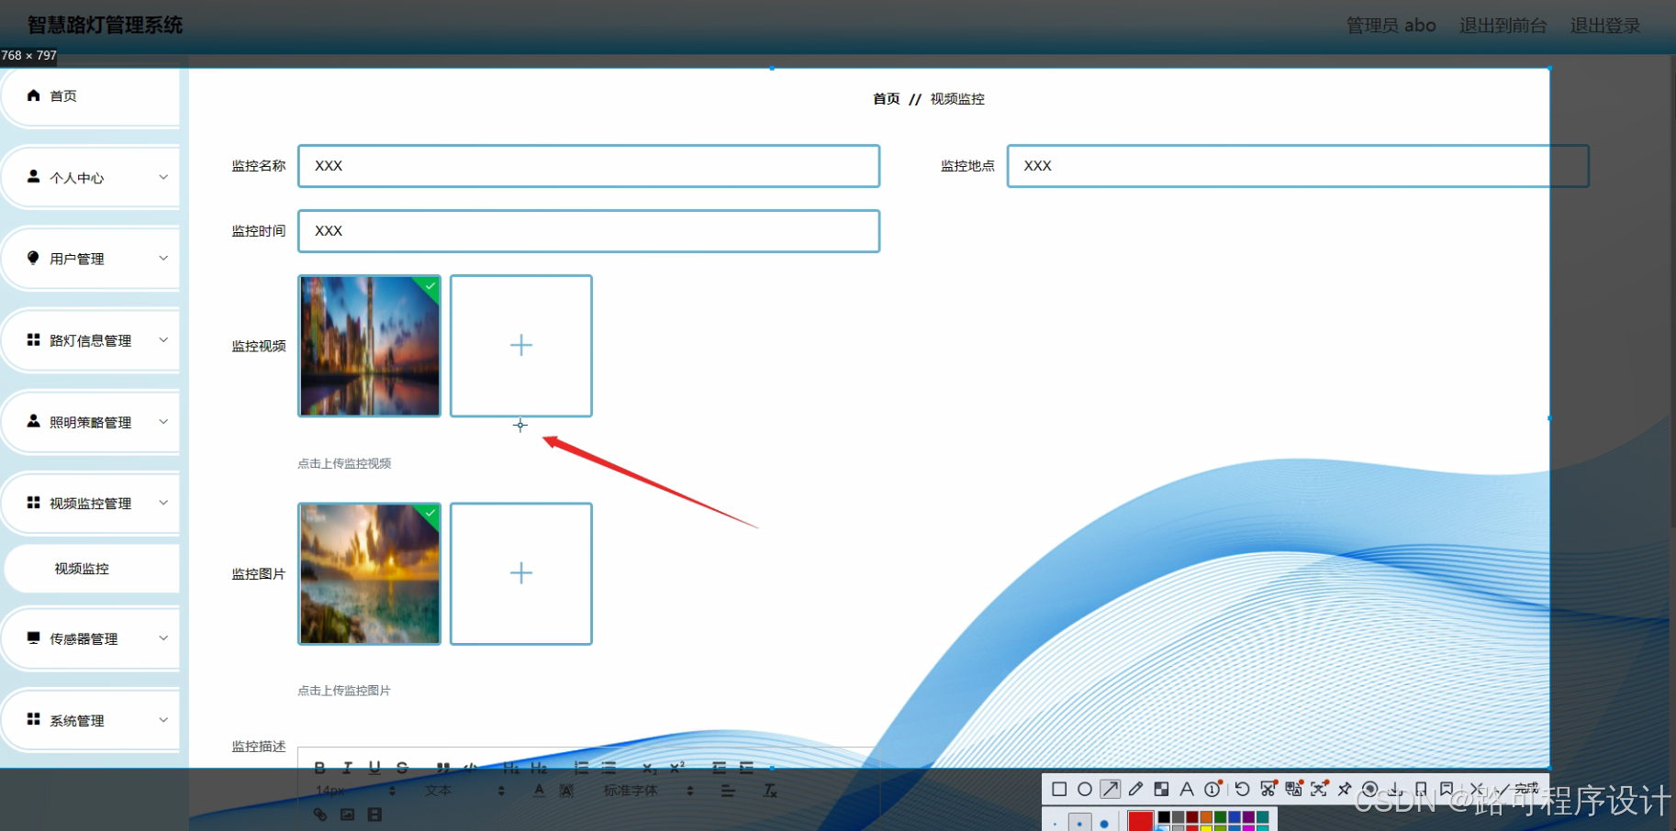Select the mosaic blur tool
Image resolution: width=1676 pixels, height=831 pixels.
1161,789
